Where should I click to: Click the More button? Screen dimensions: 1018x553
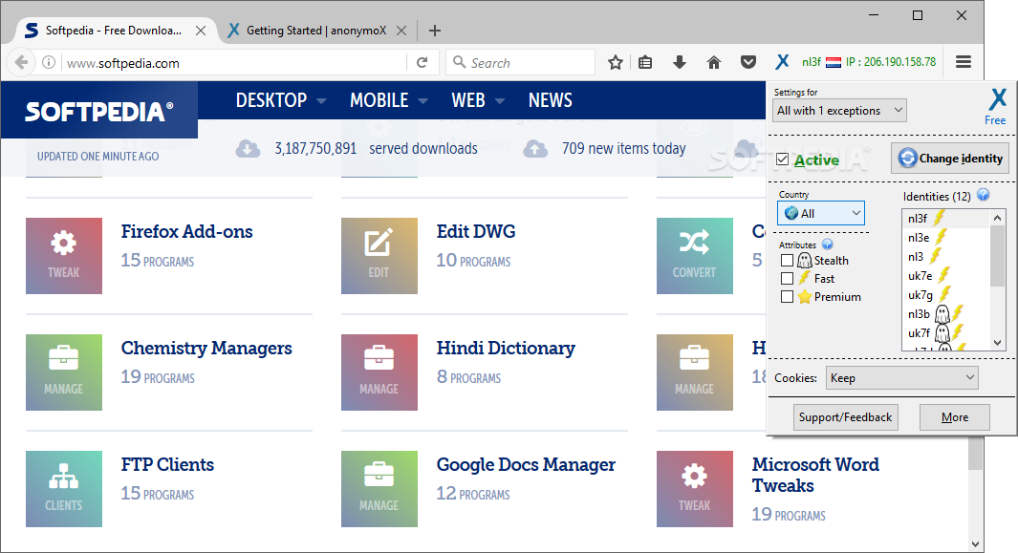(954, 417)
